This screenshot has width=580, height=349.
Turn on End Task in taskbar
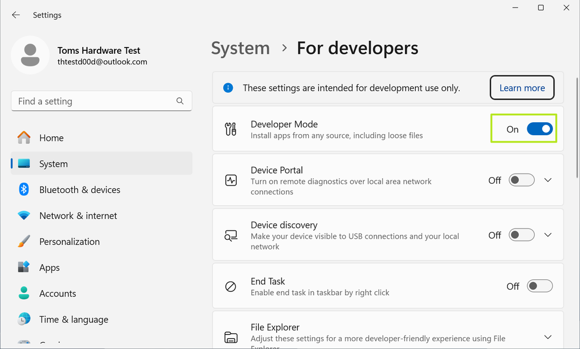539,286
